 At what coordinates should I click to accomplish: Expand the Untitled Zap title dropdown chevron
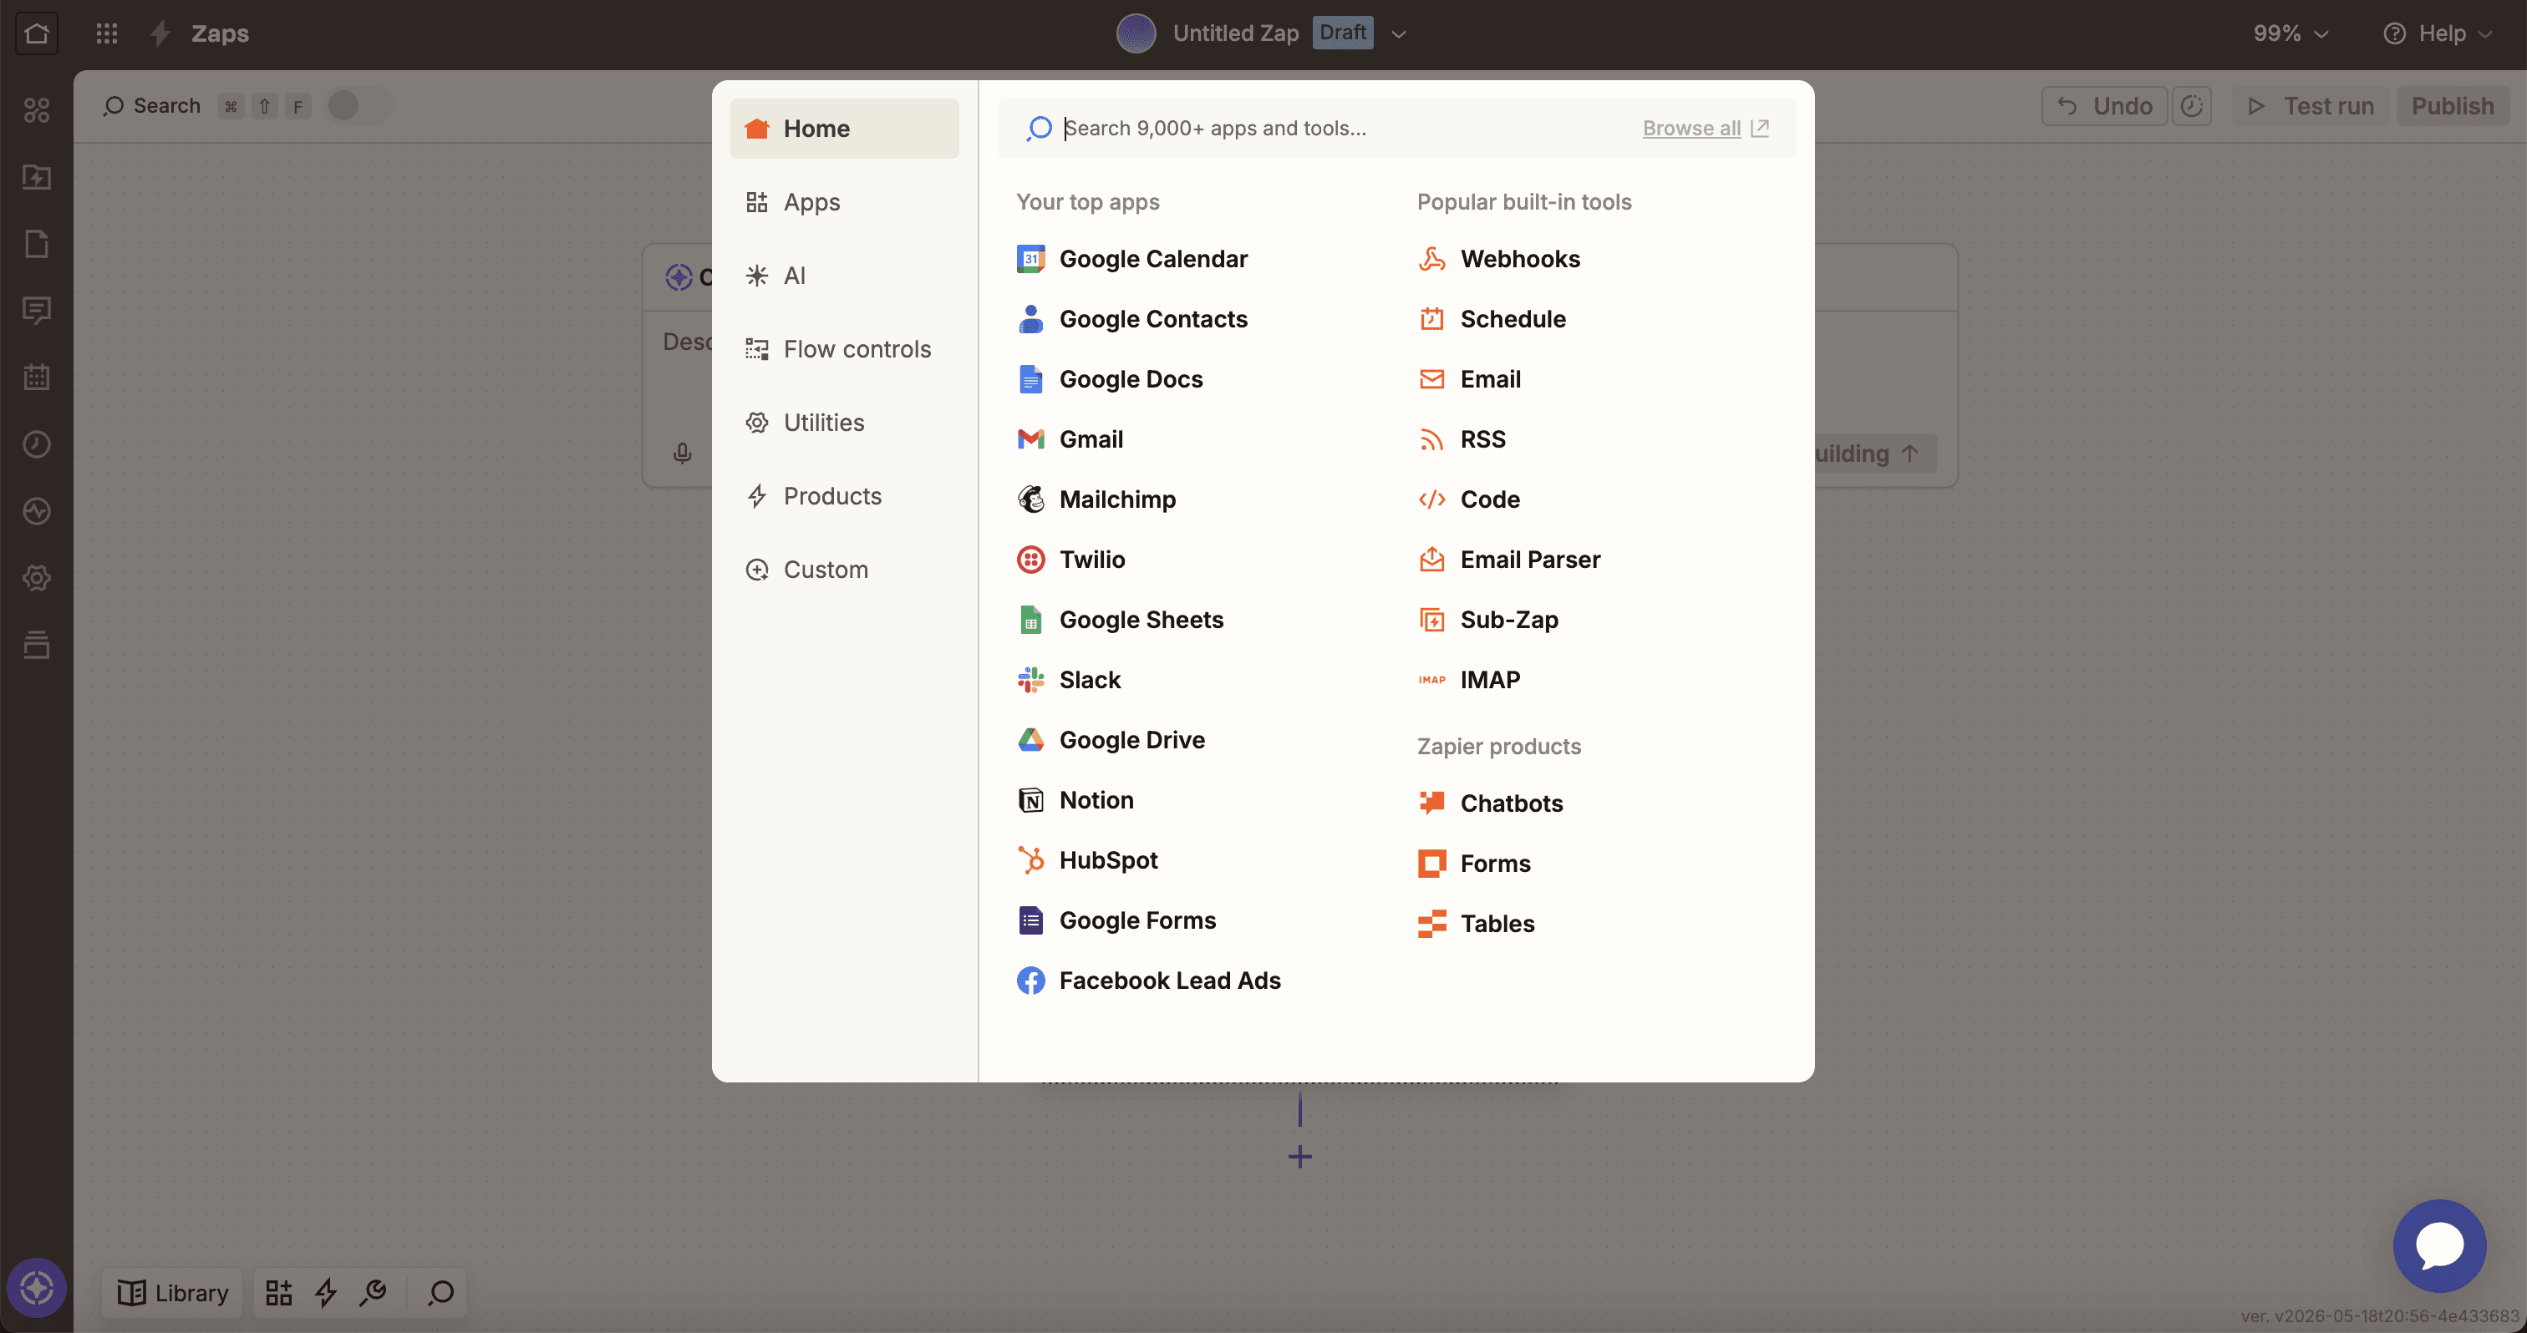pyautogui.click(x=1399, y=34)
